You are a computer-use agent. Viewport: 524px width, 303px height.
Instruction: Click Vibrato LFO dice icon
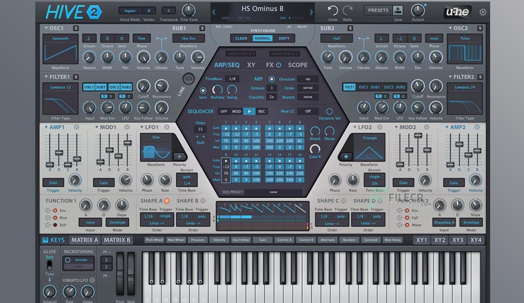coord(92,280)
